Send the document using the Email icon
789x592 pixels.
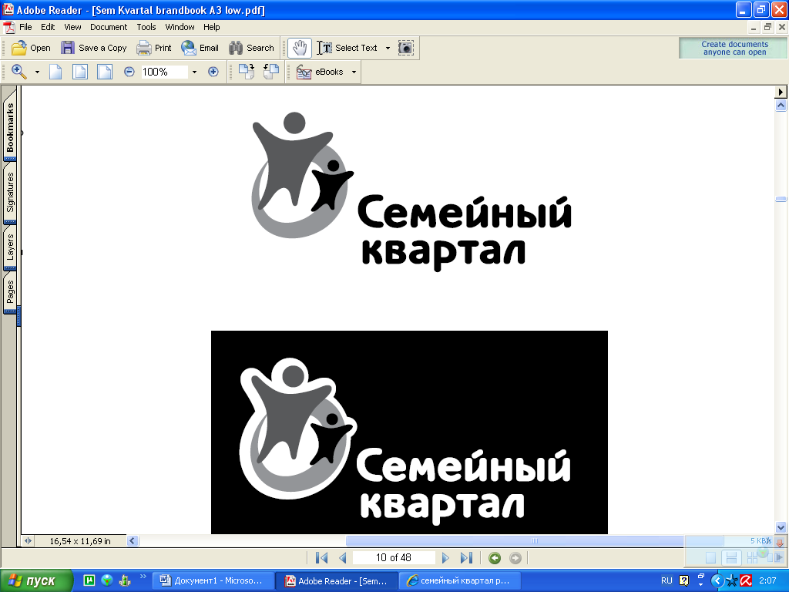click(188, 48)
